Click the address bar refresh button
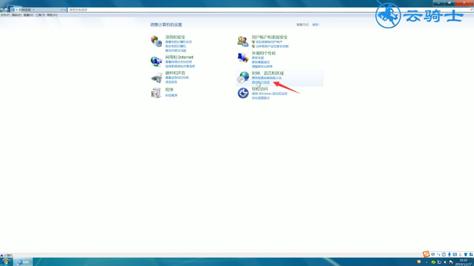The width and height of the screenshot is (474, 266). 65,10
